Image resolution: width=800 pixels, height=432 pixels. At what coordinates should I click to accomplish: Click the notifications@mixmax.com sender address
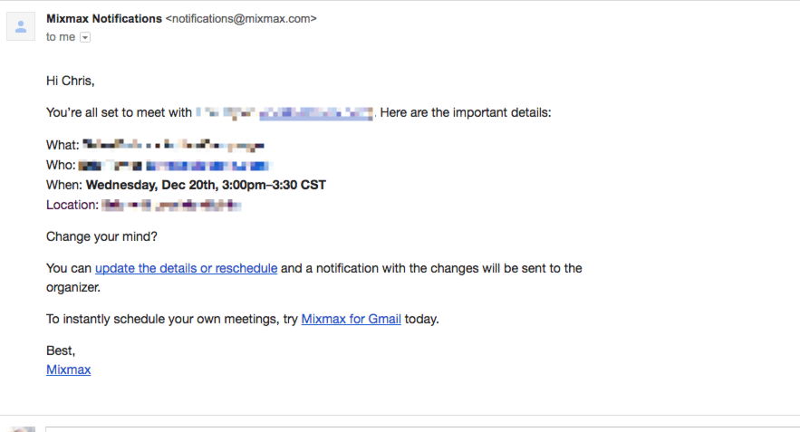tap(241, 19)
